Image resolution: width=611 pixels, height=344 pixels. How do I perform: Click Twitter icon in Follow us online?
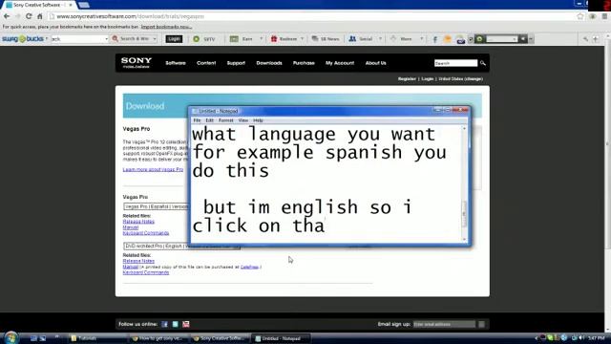(x=176, y=324)
